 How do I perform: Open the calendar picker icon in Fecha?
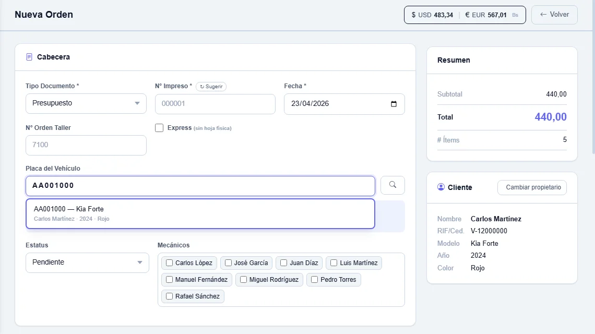(x=394, y=104)
